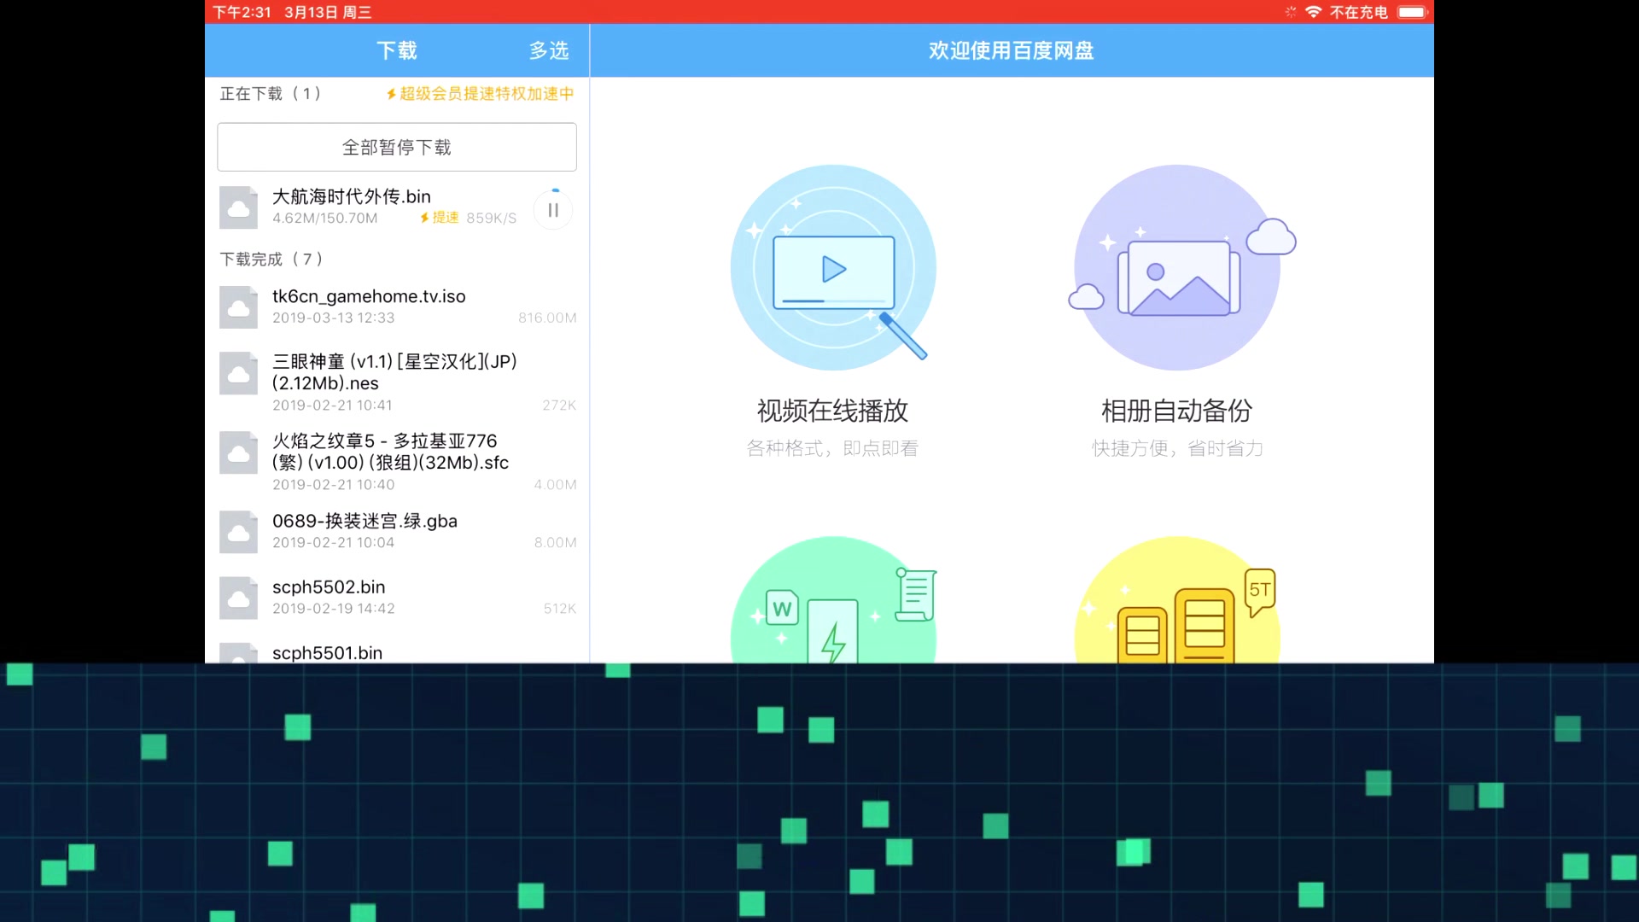
Task: Click 正在下载 (1) section header
Action: point(271,93)
